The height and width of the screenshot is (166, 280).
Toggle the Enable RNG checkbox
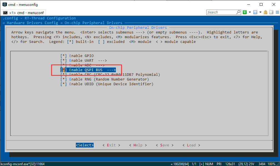tap(64, 79)
